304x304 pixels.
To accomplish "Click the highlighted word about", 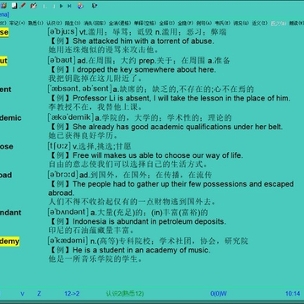I will click(x=3, y=61).
